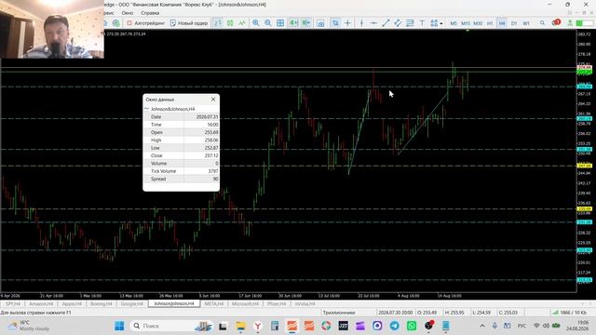
Task: Switch to the Pfizer,H4 chart tab
Action: pos(277,304)
